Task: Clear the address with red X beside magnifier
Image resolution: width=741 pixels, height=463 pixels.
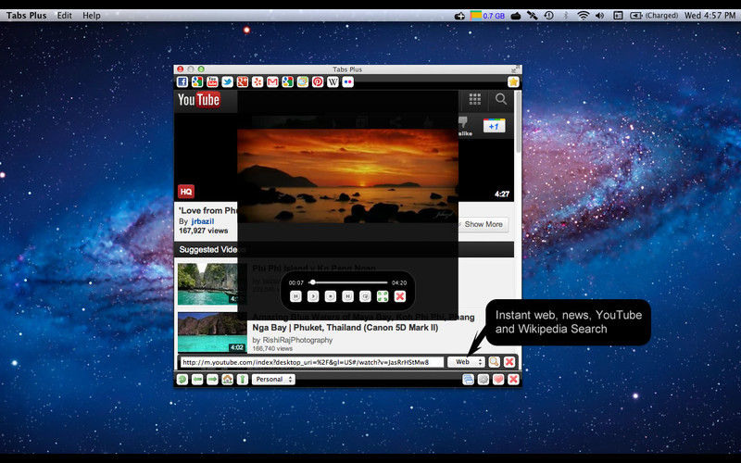Action: tap(509, 362)
